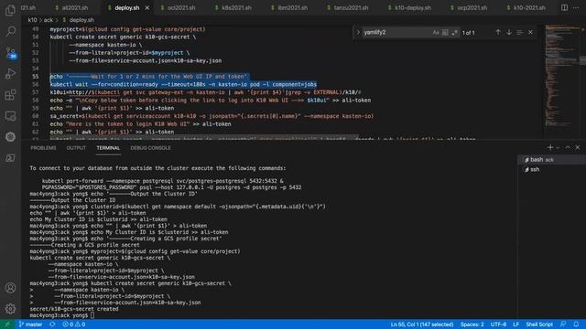This screenshot has width=586, height=329.
Task: Open feedback icon in status bar
Action: point(563,324)
